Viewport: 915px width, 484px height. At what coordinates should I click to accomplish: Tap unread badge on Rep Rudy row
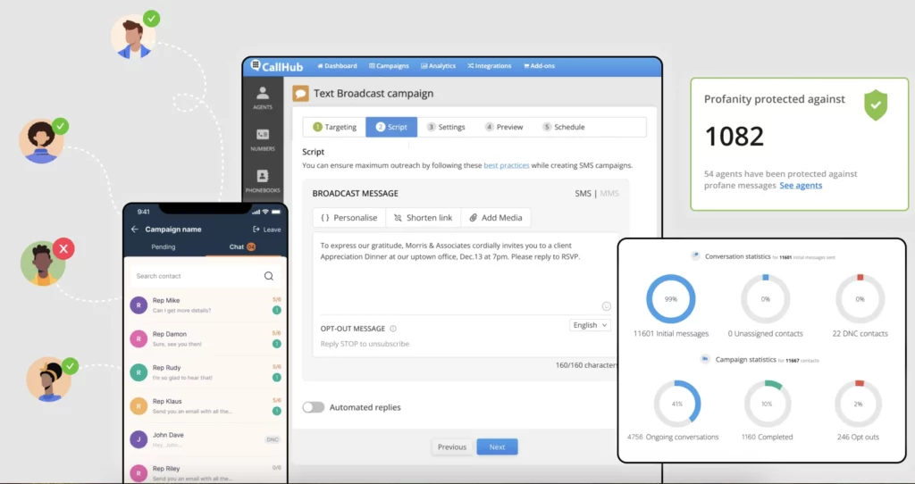[277, 377]
